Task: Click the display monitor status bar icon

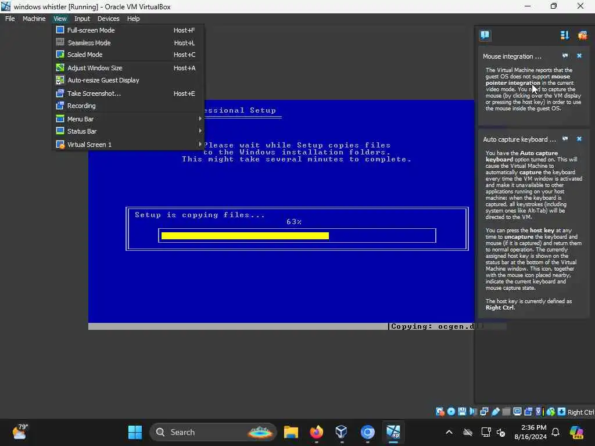Action: tap(517, 412)
